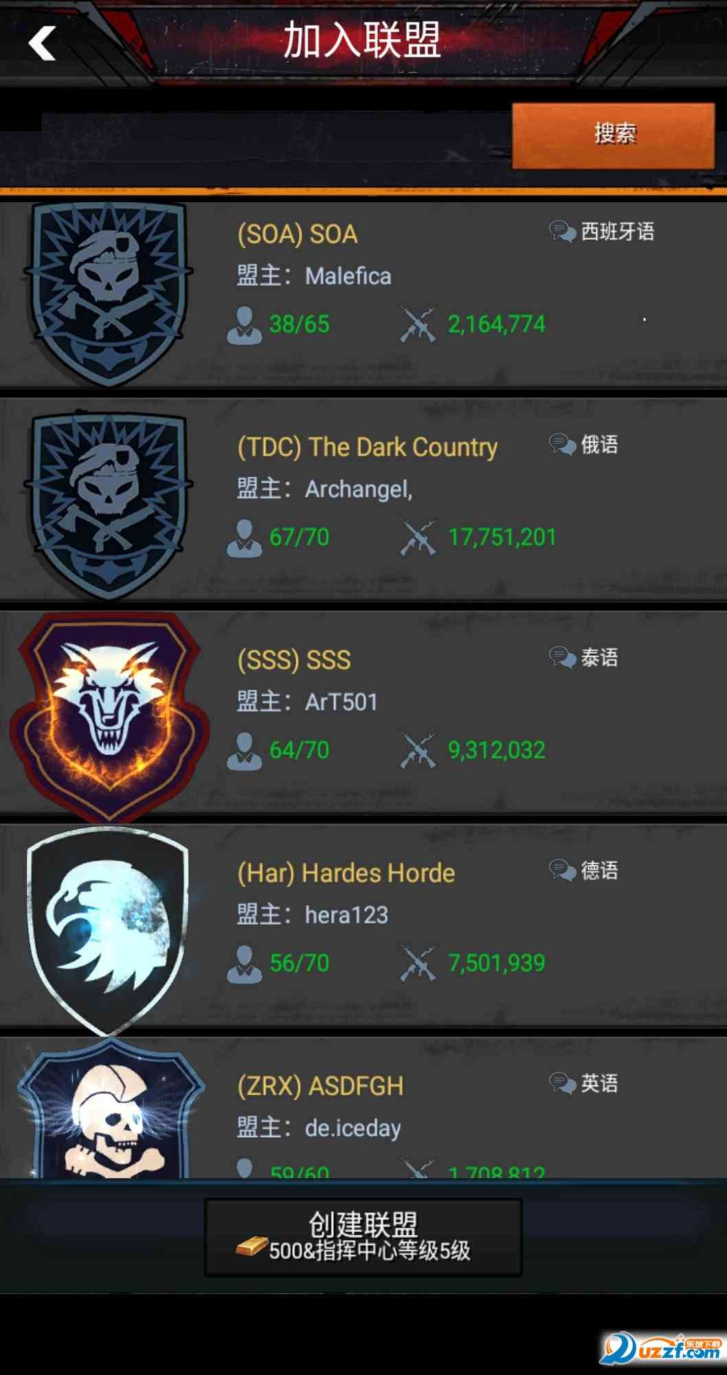Tap the chat bubble icon beside 德语
This screenshot has width=727, height=1375.
(x=562, y=871)
